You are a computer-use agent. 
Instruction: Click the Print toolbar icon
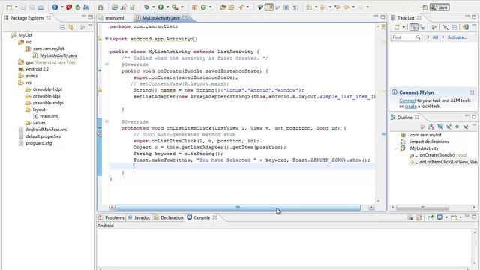pos(40,7)
